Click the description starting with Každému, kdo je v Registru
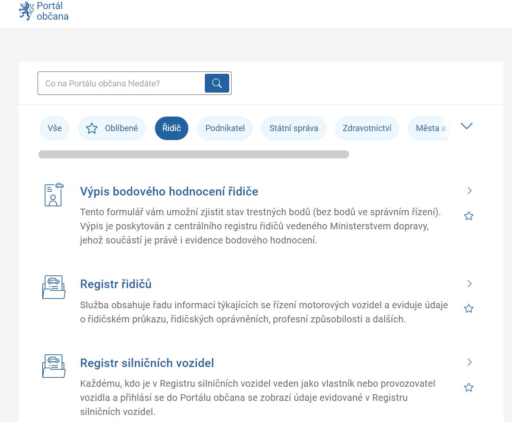This screenshot has height=422, width=512. (x=257, y=398)
